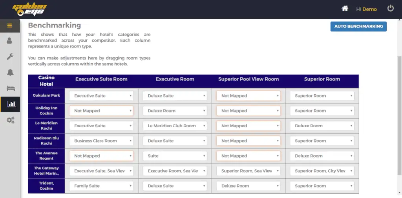Click the vertical page scrollbar
The width and height of the screenshot is (402, 198).
coord(399,114)
